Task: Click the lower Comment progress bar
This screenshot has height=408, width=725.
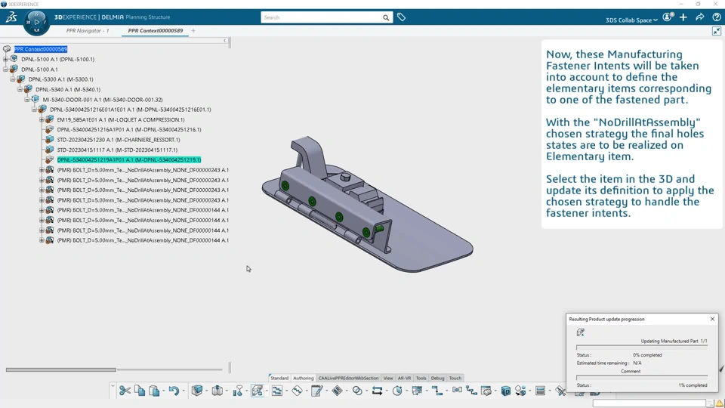Action: pos(642,377)
